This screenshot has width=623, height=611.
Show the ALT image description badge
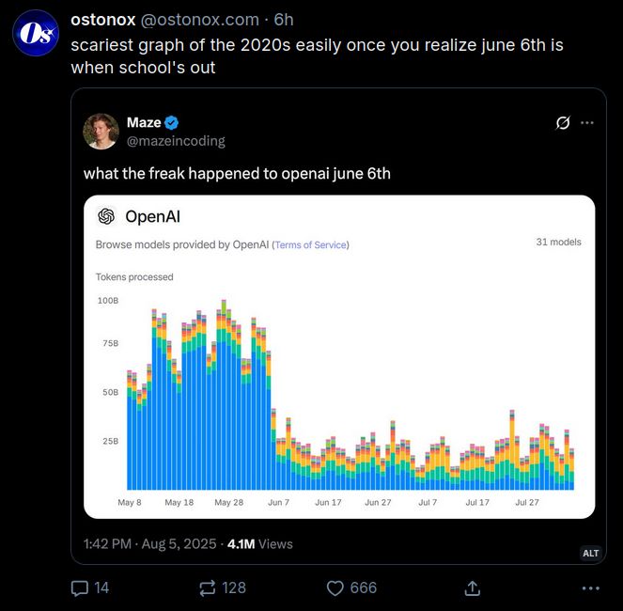590,553
